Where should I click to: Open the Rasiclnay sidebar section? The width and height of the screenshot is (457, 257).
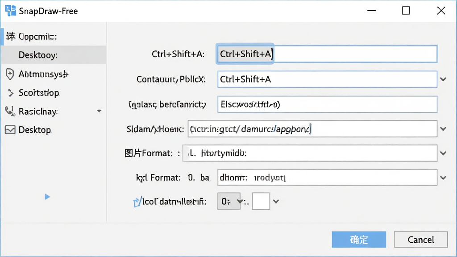pos(54,111)
